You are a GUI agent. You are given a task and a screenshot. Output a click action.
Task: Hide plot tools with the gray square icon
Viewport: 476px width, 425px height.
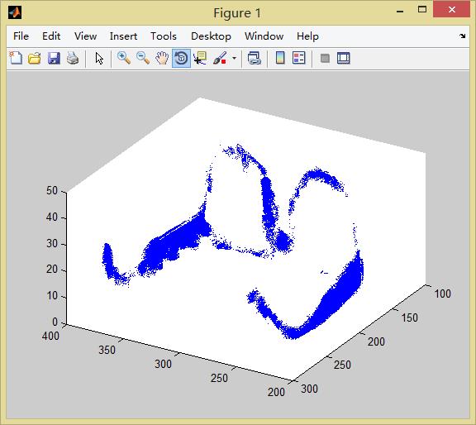325,58
